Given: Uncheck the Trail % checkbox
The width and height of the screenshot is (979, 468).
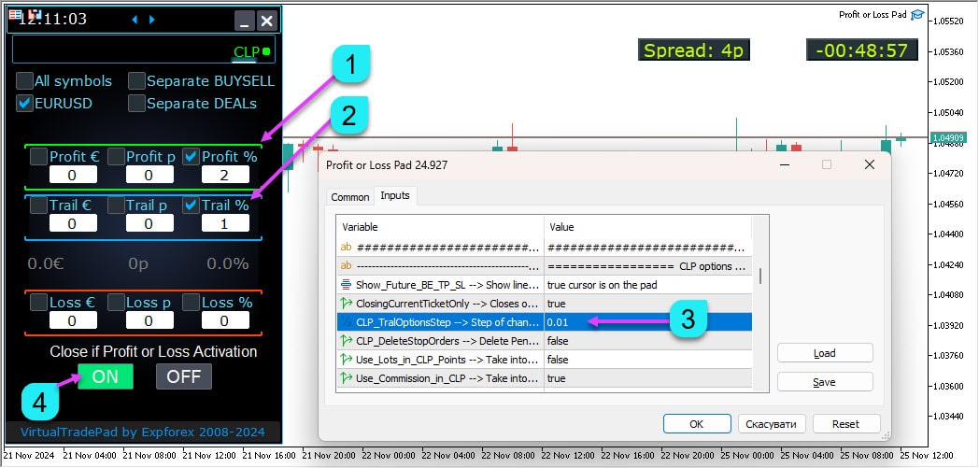Looking at the screenshot, I should pyautogui.click(x=191, y=205).
